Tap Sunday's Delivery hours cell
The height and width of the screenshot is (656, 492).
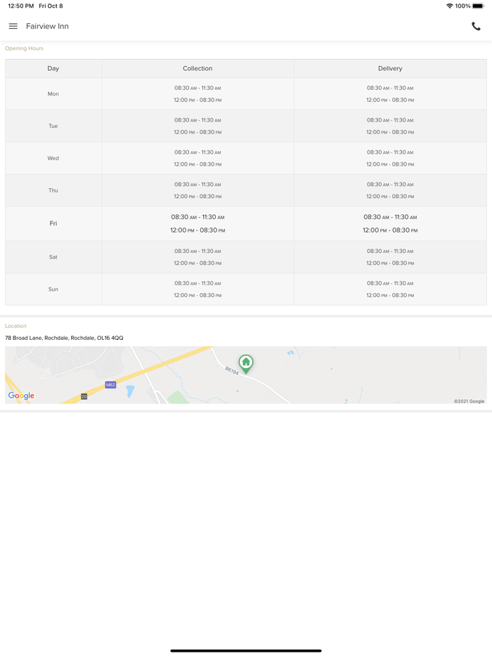tap(390, 289)
